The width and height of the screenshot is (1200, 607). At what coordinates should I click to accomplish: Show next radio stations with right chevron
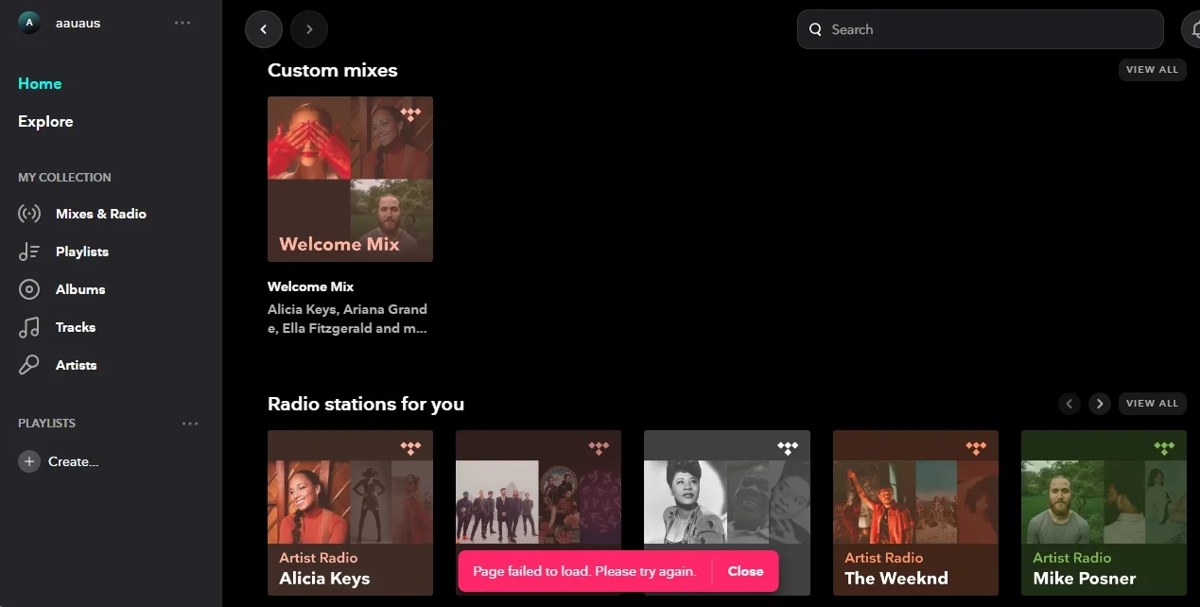[1099, 404]
